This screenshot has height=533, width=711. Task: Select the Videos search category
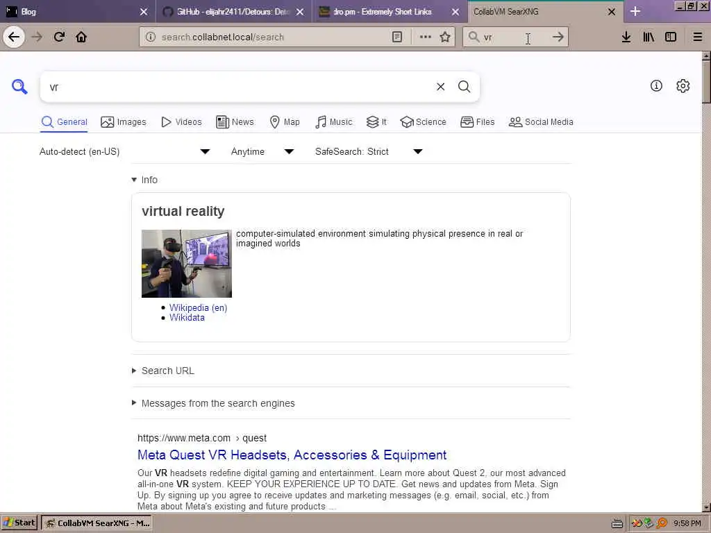pos(181,122)
